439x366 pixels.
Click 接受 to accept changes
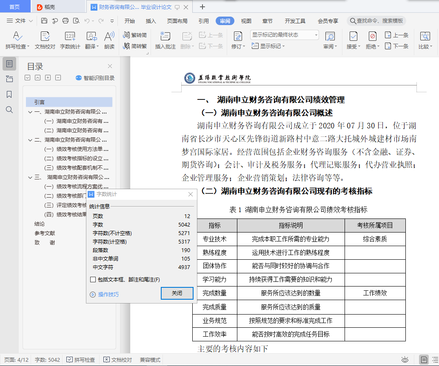353,40
